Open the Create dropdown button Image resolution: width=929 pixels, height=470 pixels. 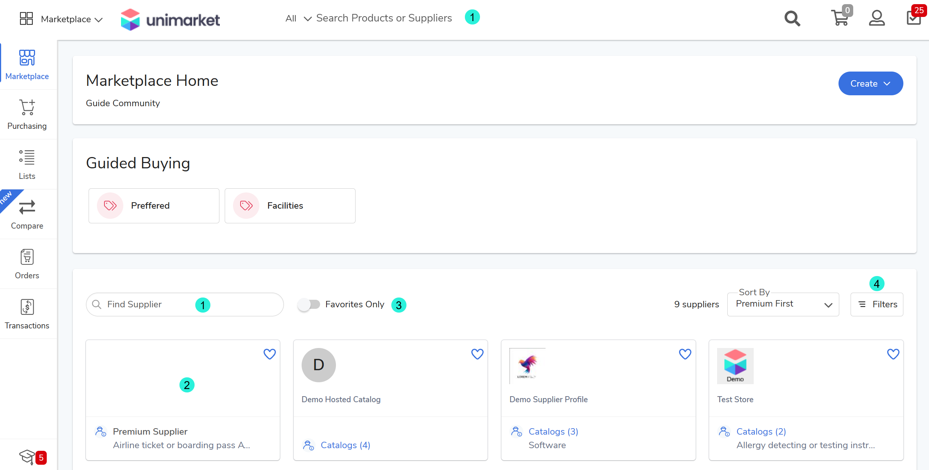[x=870, y=84]
